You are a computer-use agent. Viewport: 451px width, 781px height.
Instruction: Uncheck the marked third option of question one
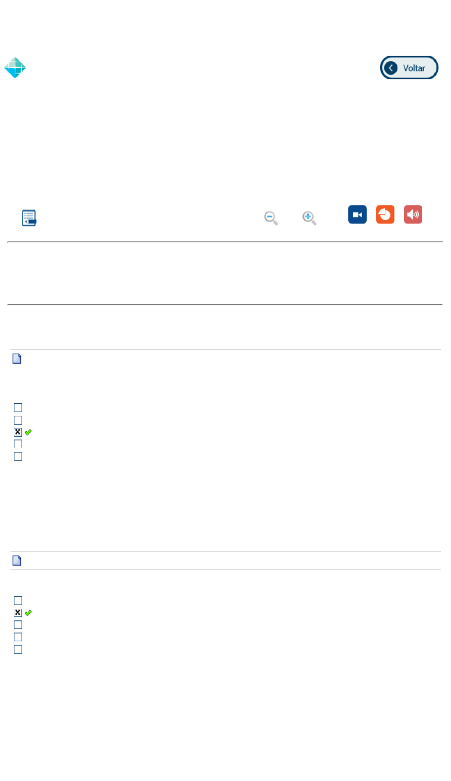click(18, 432)
